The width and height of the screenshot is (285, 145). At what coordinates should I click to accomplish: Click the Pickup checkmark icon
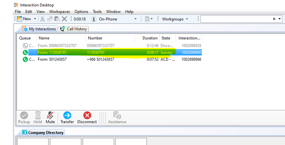tap(24, 115)
